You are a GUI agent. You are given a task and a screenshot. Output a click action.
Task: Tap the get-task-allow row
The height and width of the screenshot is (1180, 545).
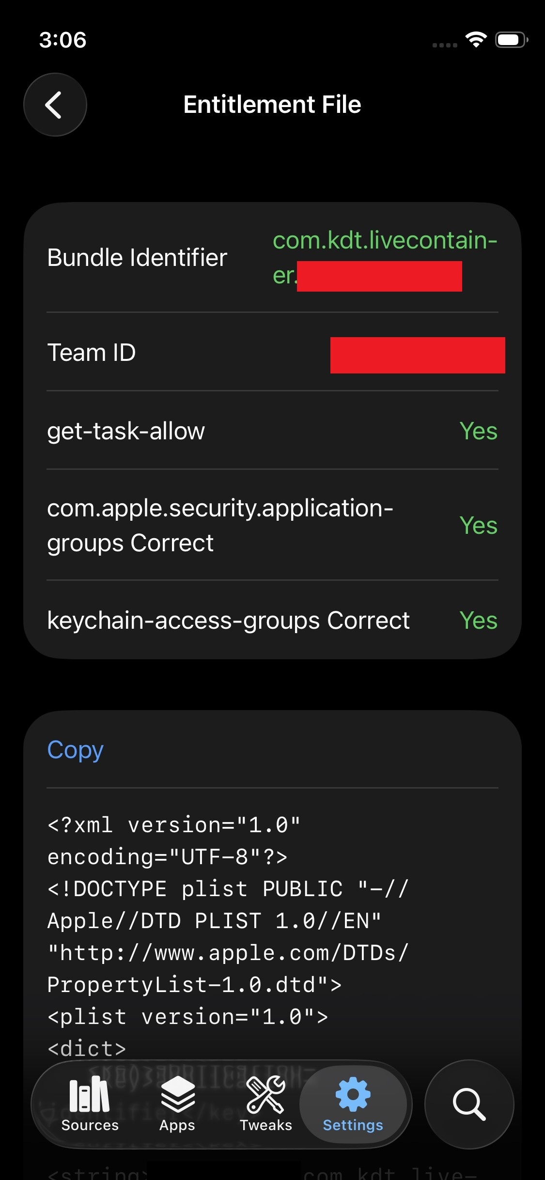click(126, 431)
